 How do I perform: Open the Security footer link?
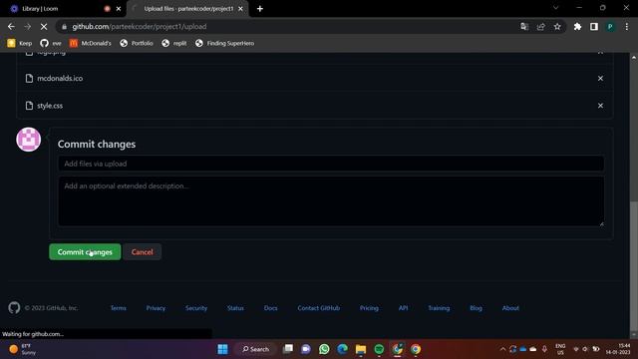coord(196,308)
